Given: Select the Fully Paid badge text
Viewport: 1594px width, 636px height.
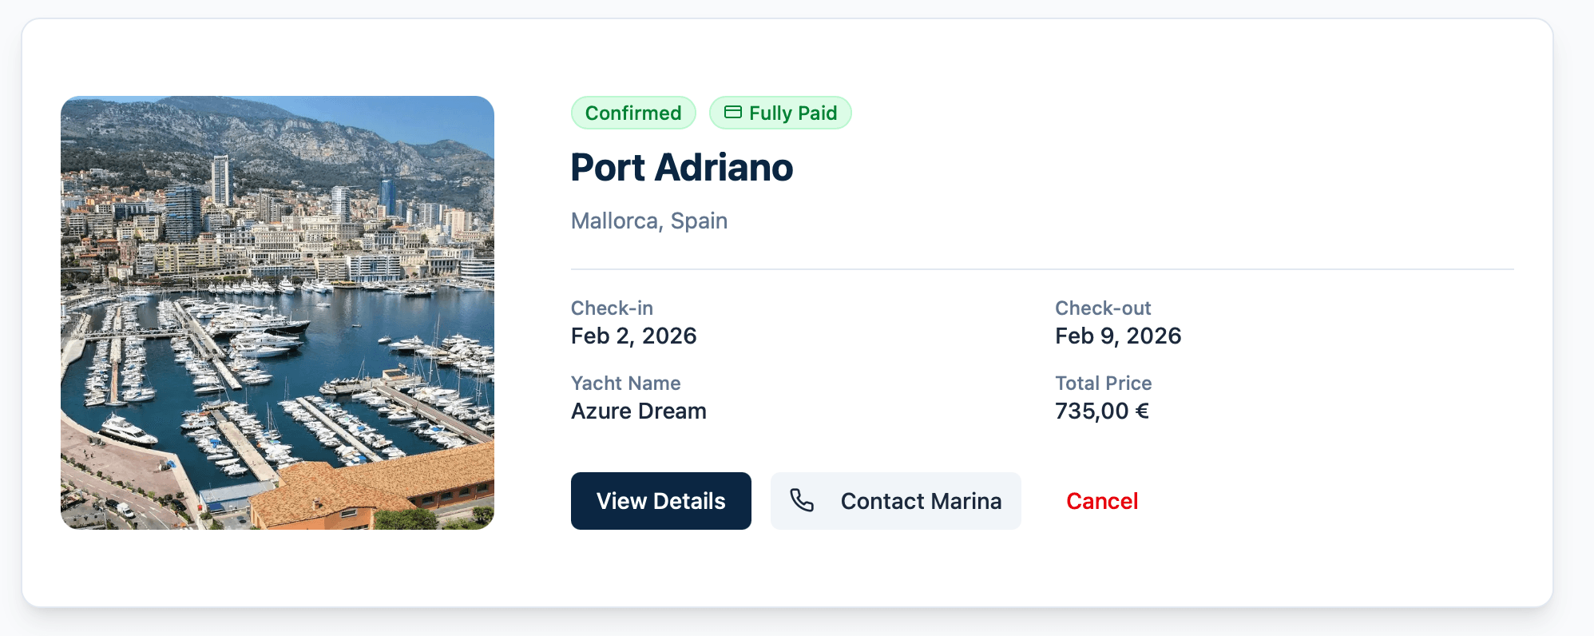Looking at the screenshot, I should coord(792,113).
